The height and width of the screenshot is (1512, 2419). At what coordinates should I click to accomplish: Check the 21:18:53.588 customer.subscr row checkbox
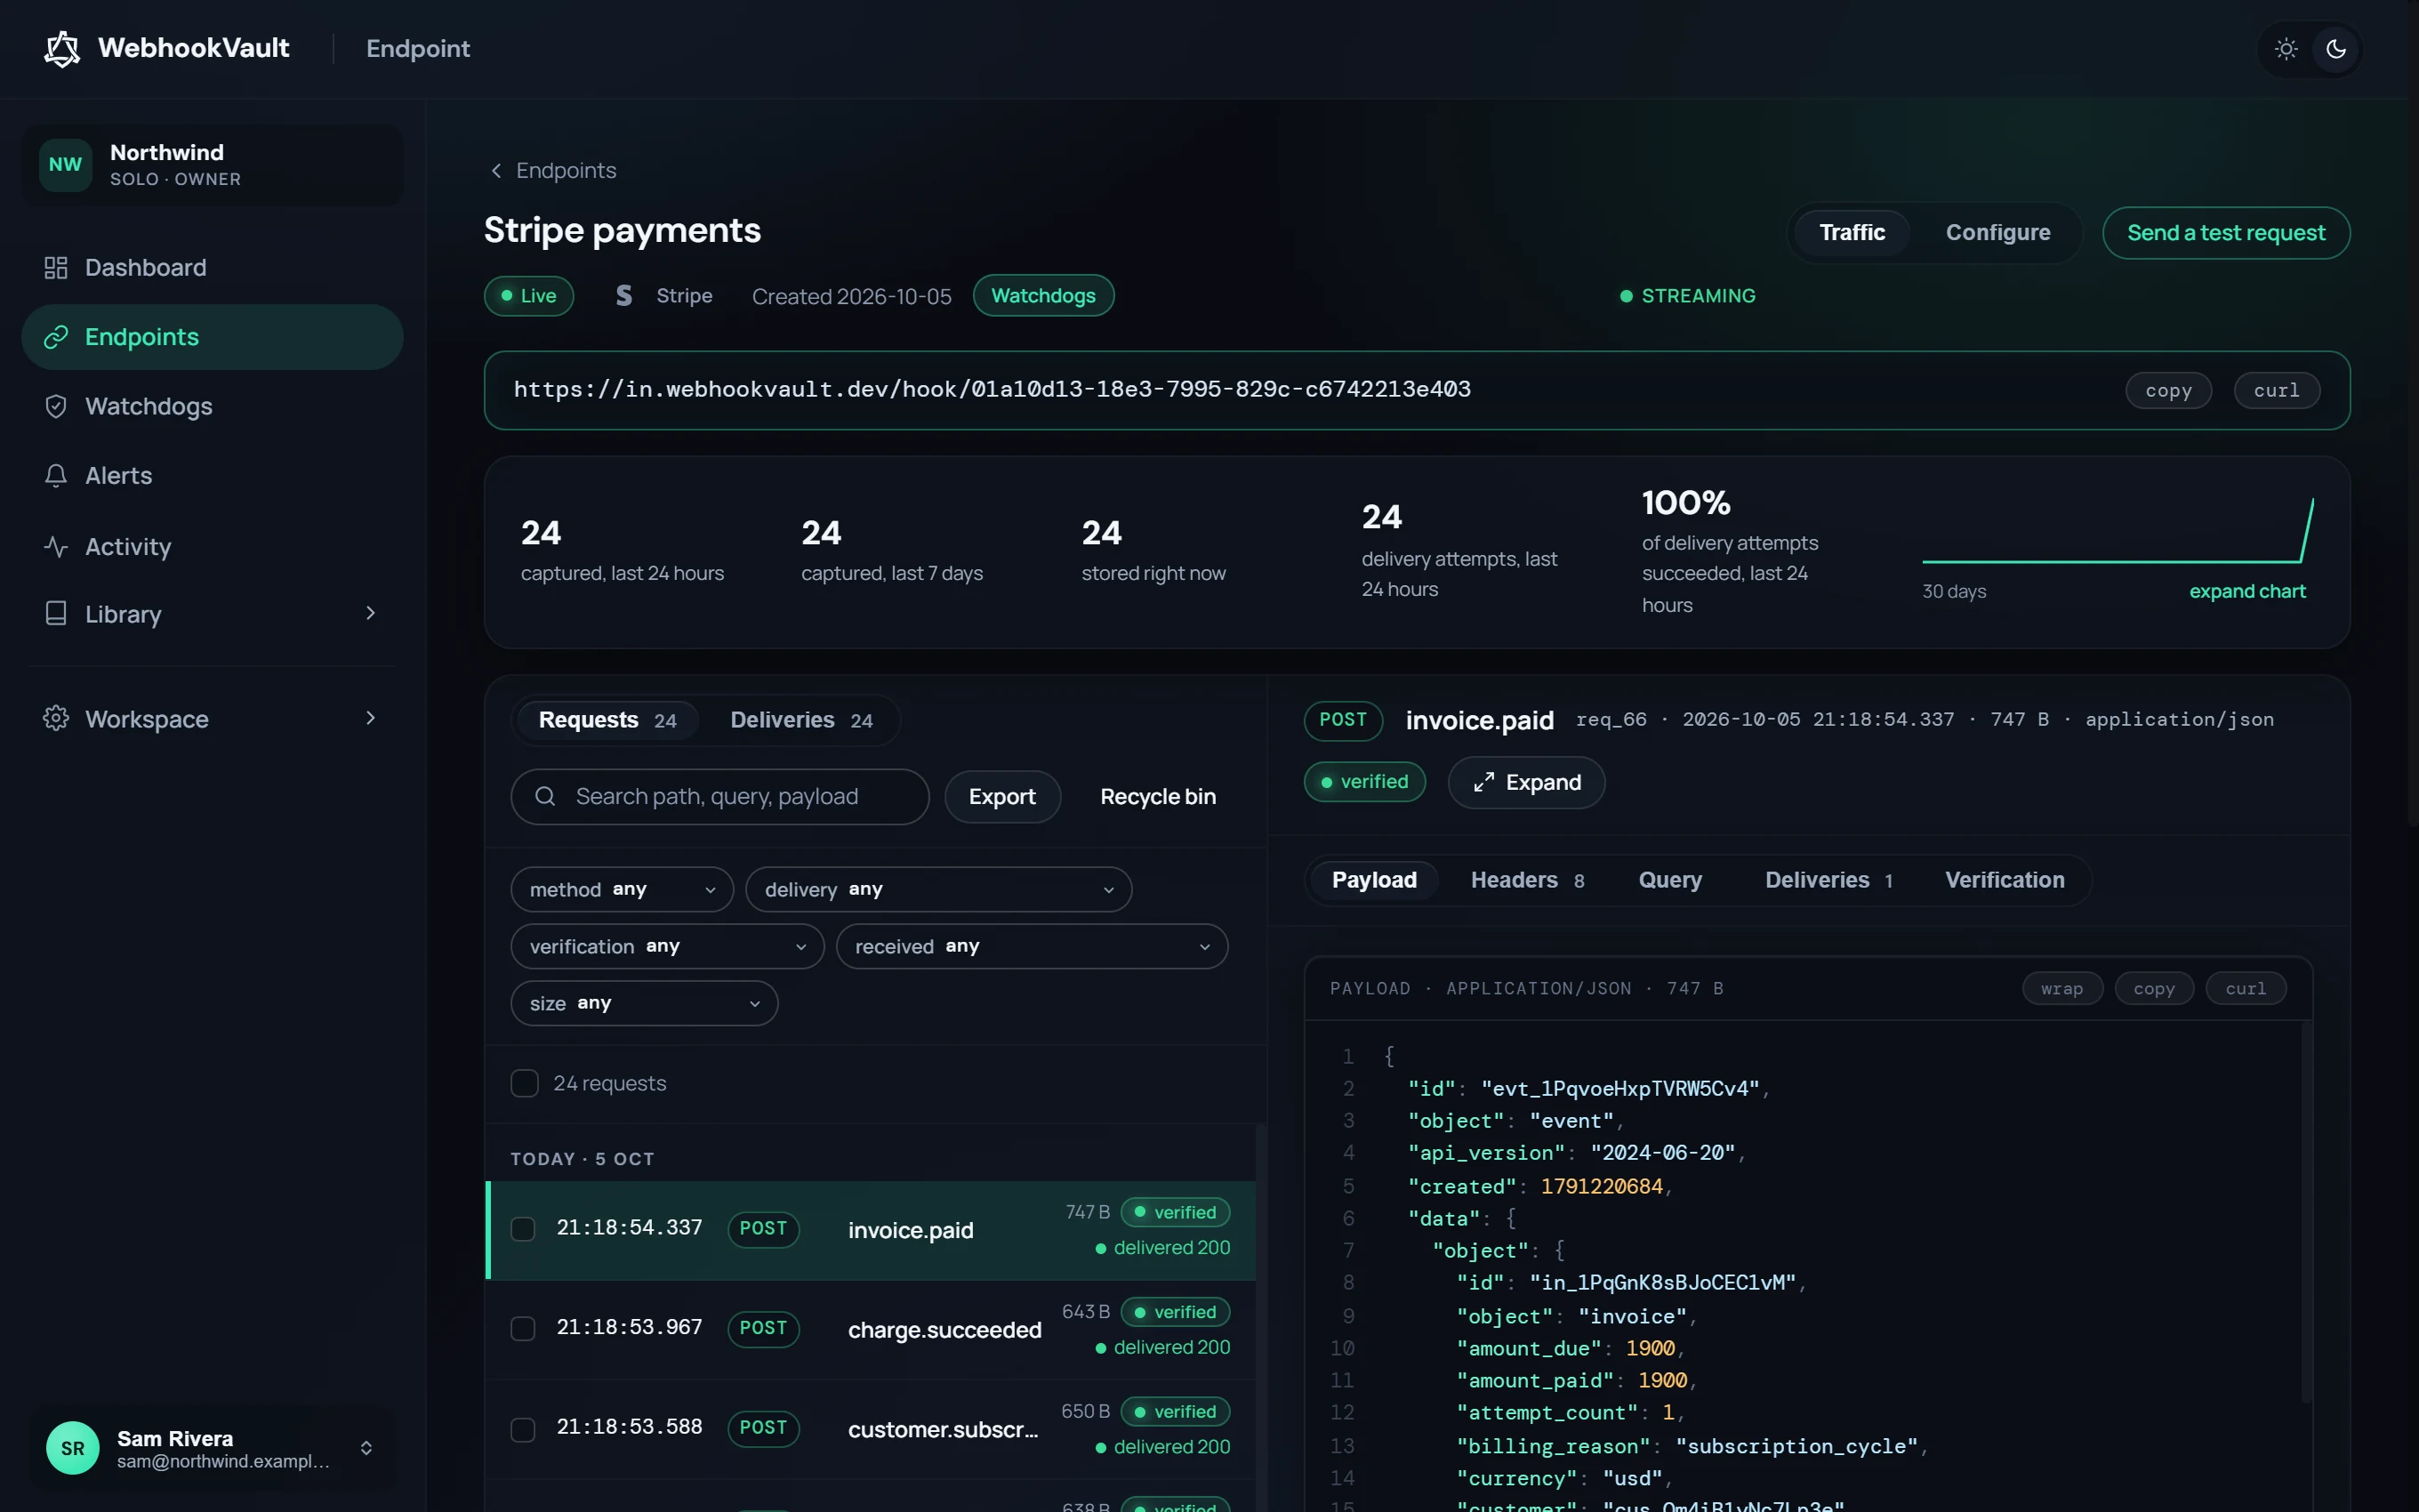(x=523, y=1429)
